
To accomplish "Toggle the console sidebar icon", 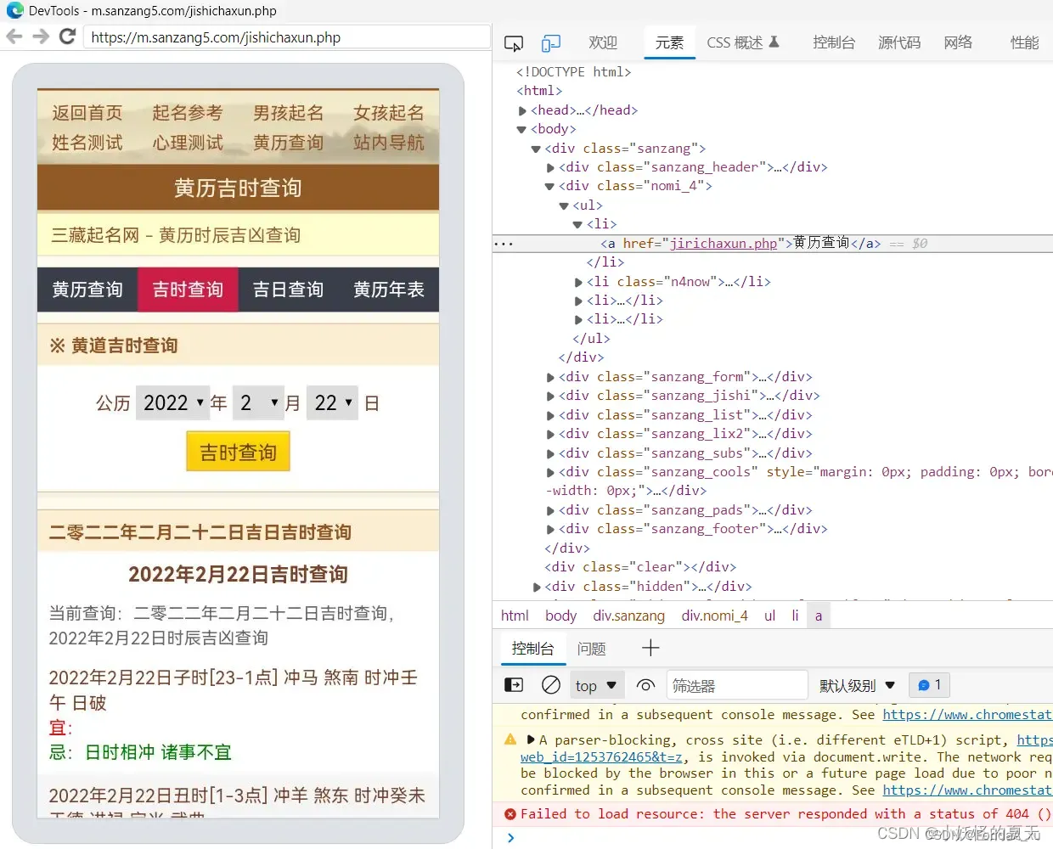I will 514,685.
